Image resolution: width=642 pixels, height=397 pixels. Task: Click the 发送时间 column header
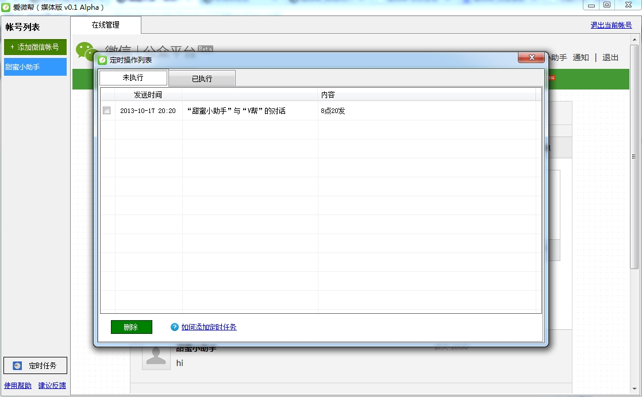point(148,95)
